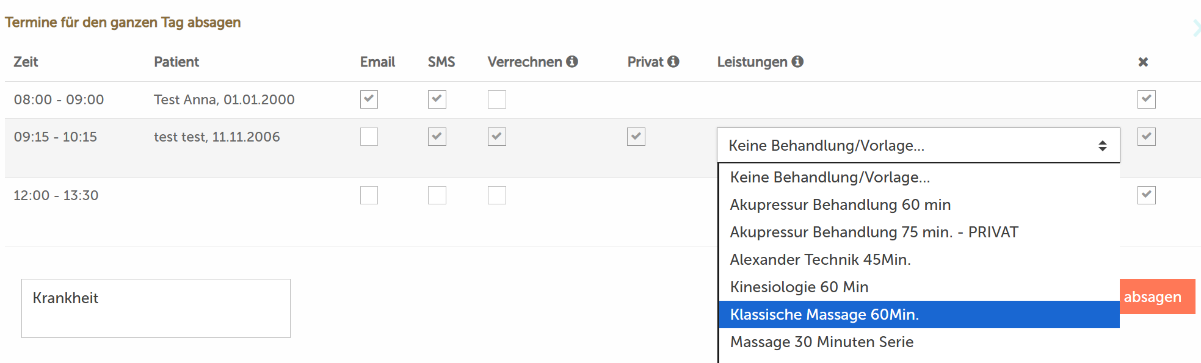Deselect the 12:00 - 13:30 row cancel checkbox
Viewport: 1201px width, 363px height.
pos(1146,195)
